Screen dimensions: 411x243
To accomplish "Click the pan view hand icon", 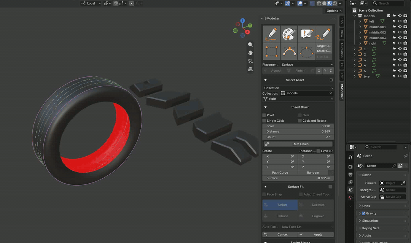I will pos(250,53).
